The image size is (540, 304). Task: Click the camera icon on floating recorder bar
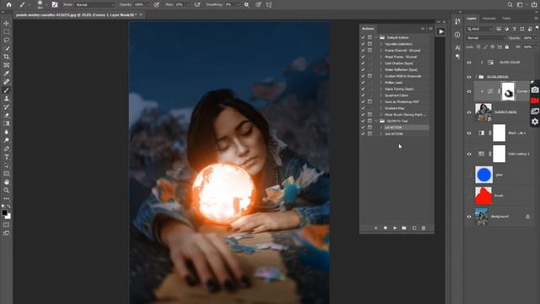(535, 90)
